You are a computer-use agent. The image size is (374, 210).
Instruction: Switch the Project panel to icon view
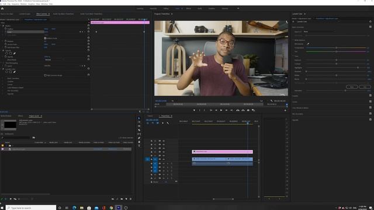(x=11, y=199)
